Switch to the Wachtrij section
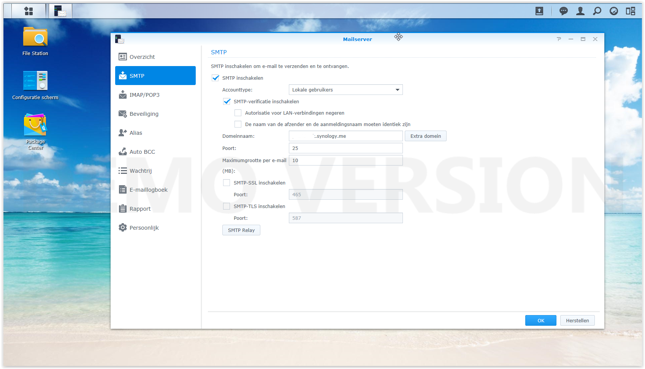The image size is (645, 369). 155,171
